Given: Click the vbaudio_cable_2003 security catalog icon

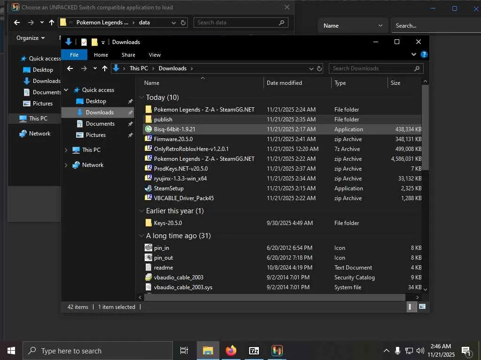Looking at the screenshot, I should click(x=148, y=277).
